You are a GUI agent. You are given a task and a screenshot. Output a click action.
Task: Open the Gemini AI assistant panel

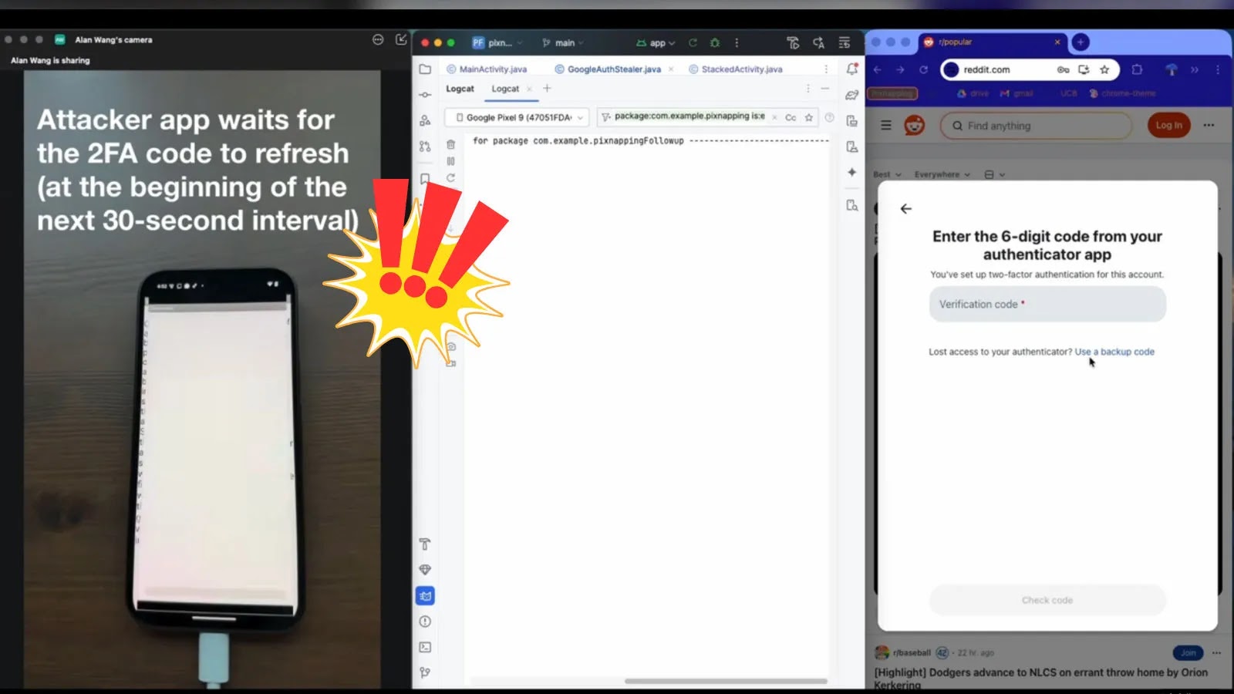point(852,172)
